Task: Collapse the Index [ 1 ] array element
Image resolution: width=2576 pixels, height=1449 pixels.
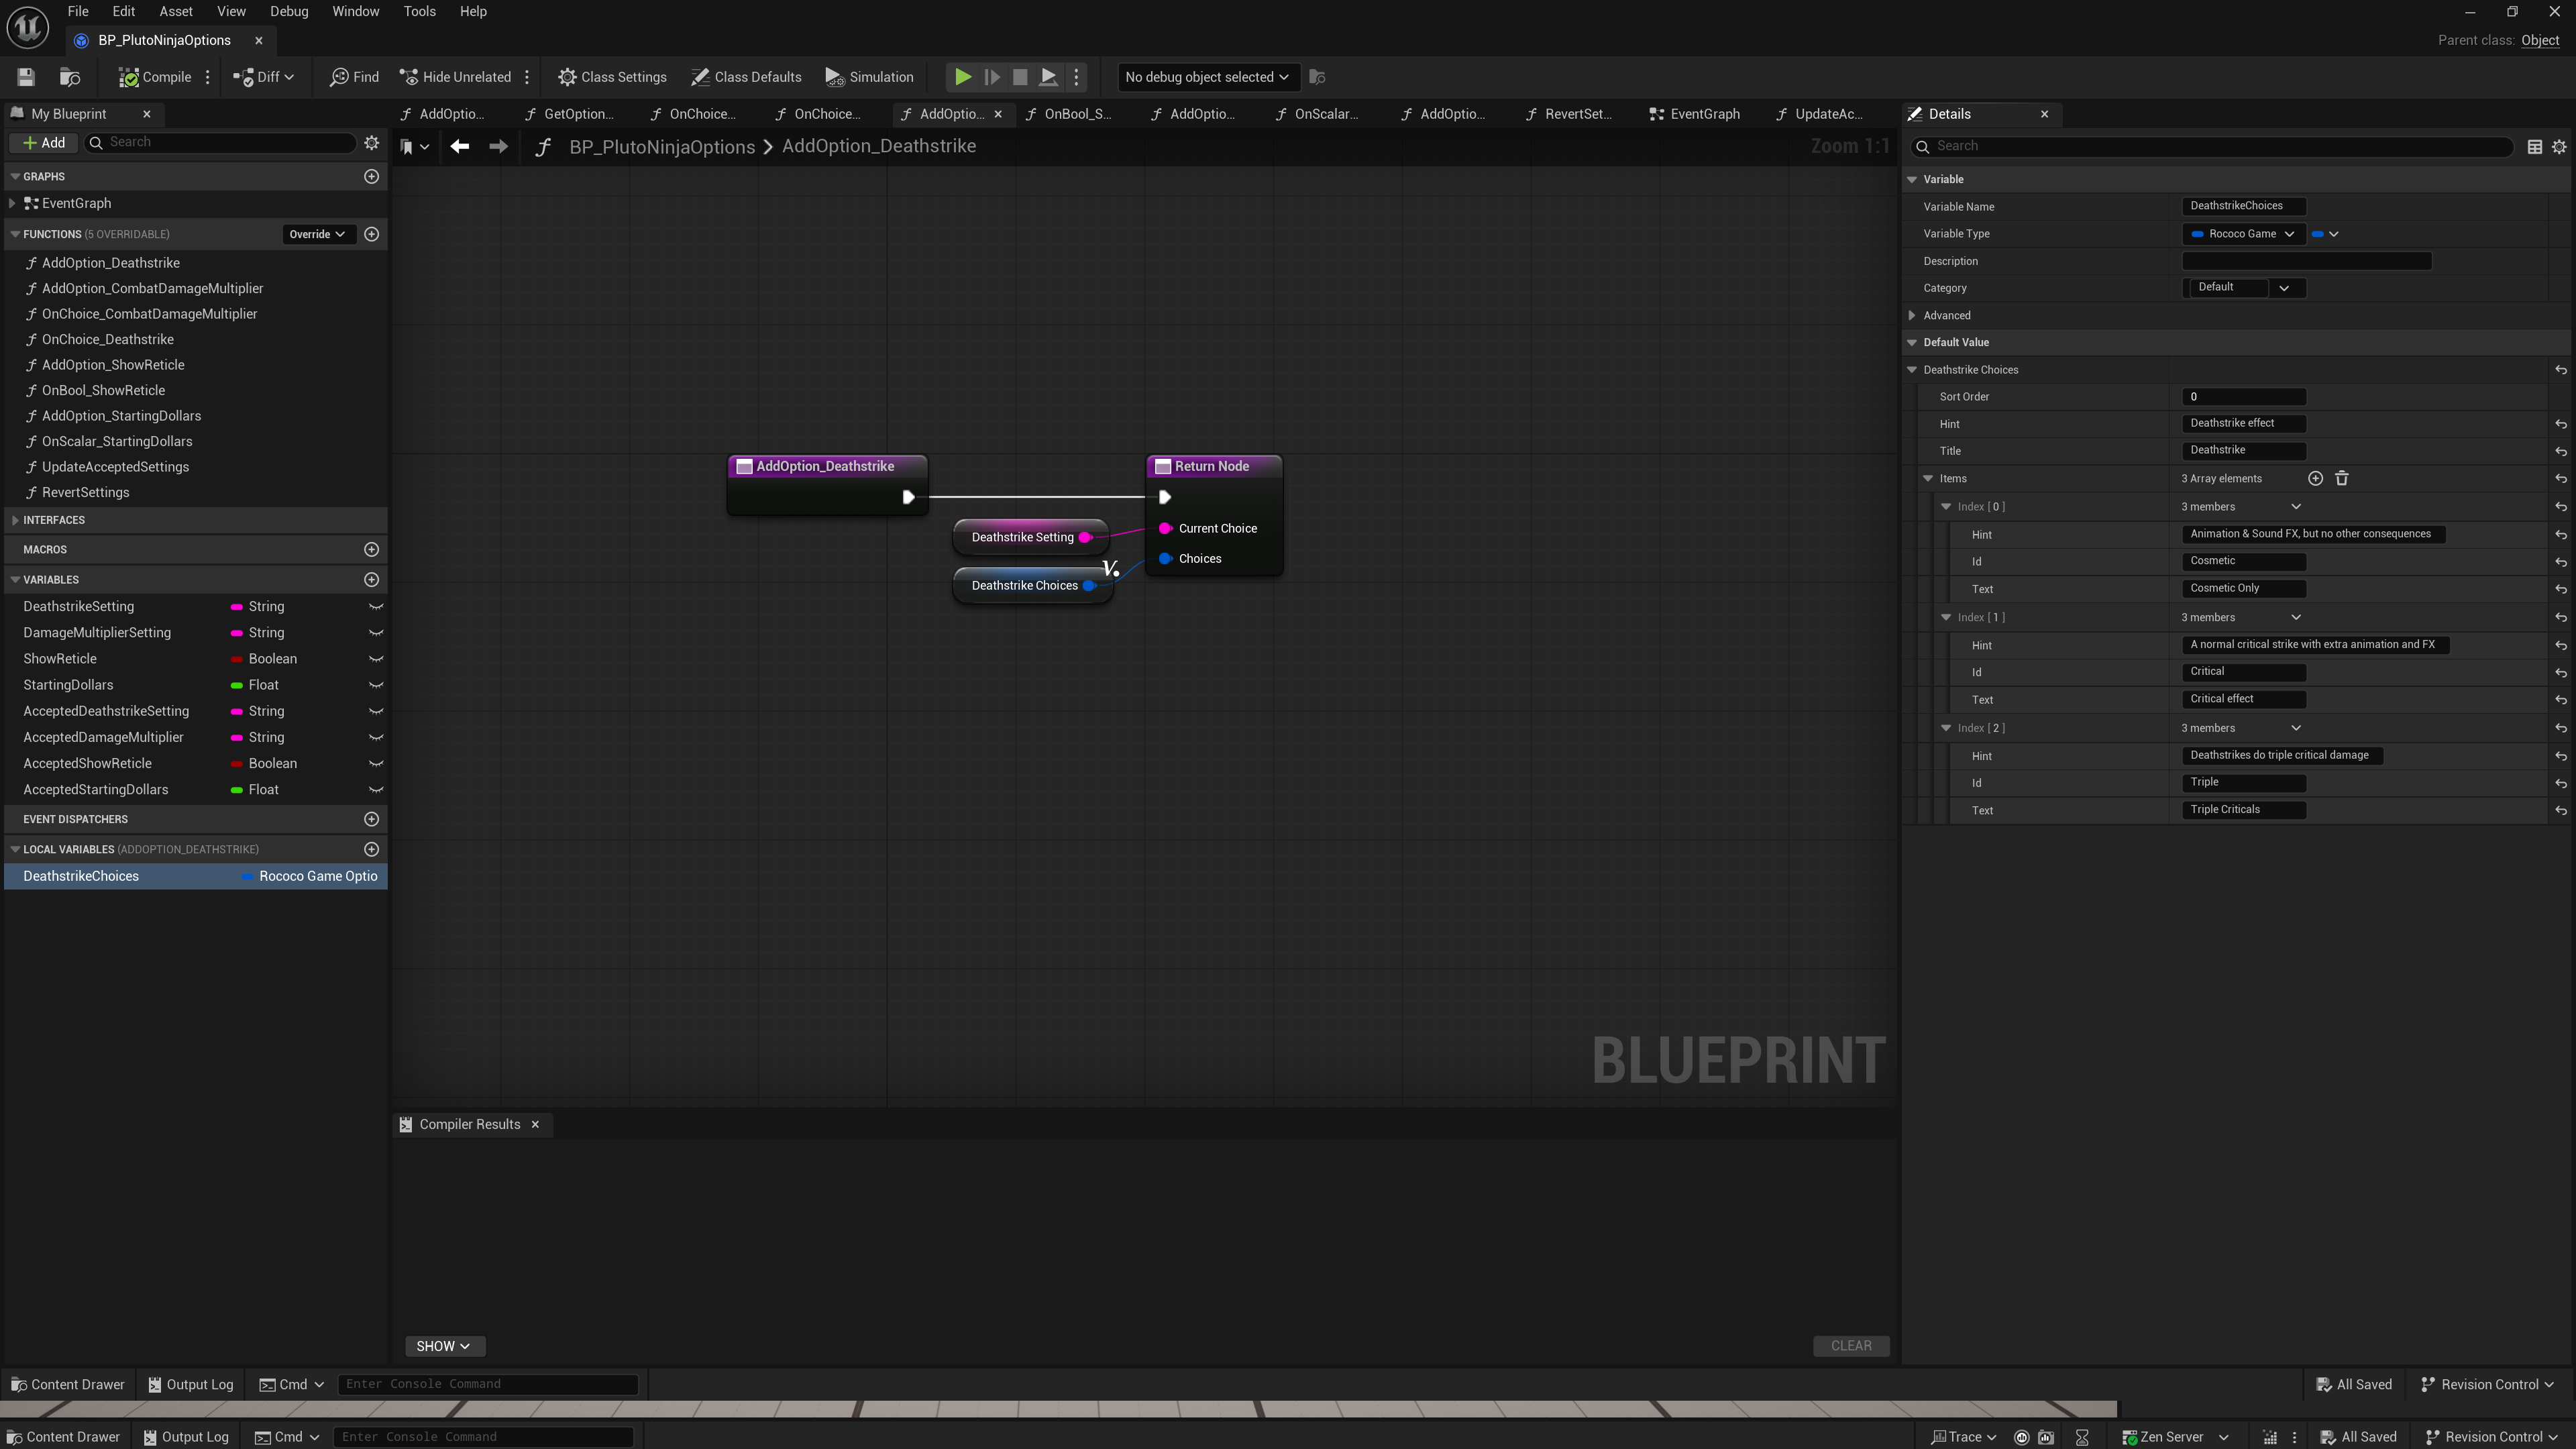Action: [1946, 618]
